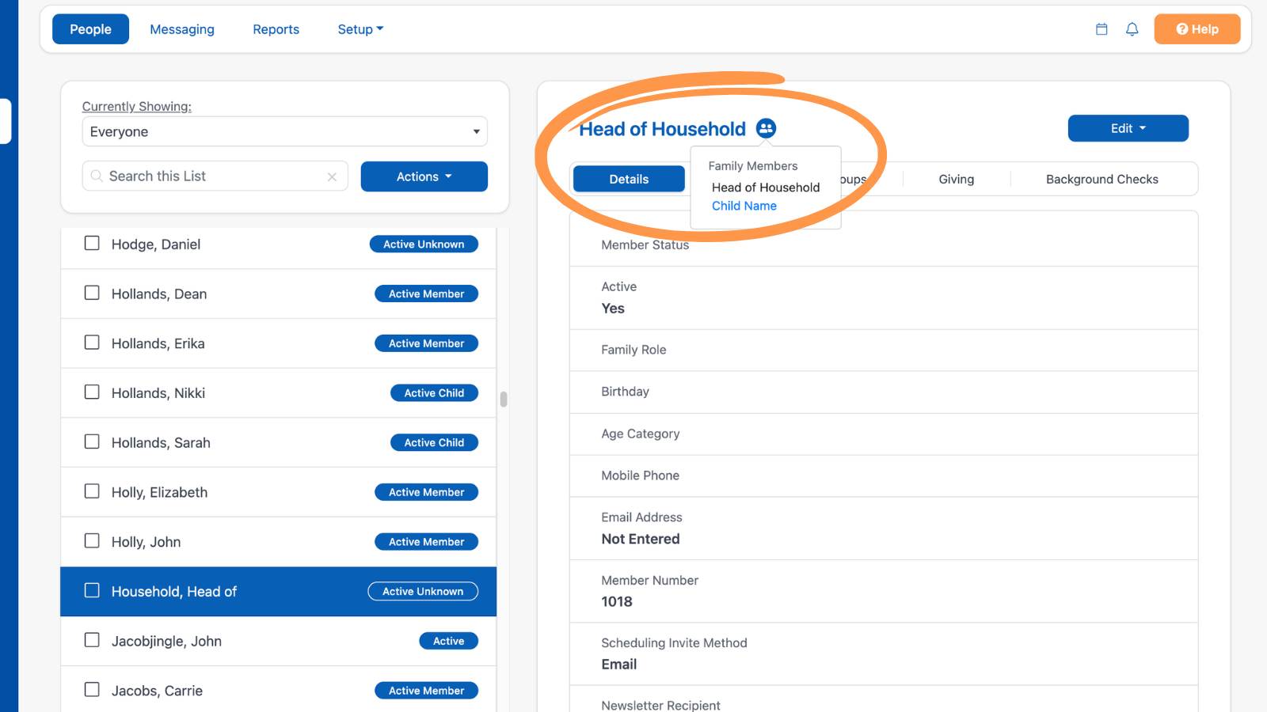Check the box for Hollands, Sarah
This screenshot has width=1267, height=712.
92,441
